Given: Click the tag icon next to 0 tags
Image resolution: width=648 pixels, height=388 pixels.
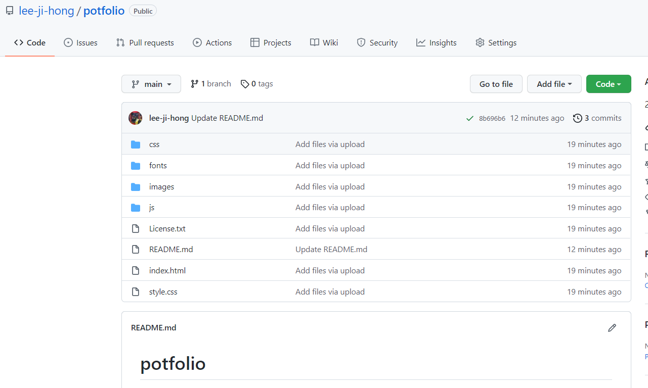Looking at the screenshot, I should point(245,84).
